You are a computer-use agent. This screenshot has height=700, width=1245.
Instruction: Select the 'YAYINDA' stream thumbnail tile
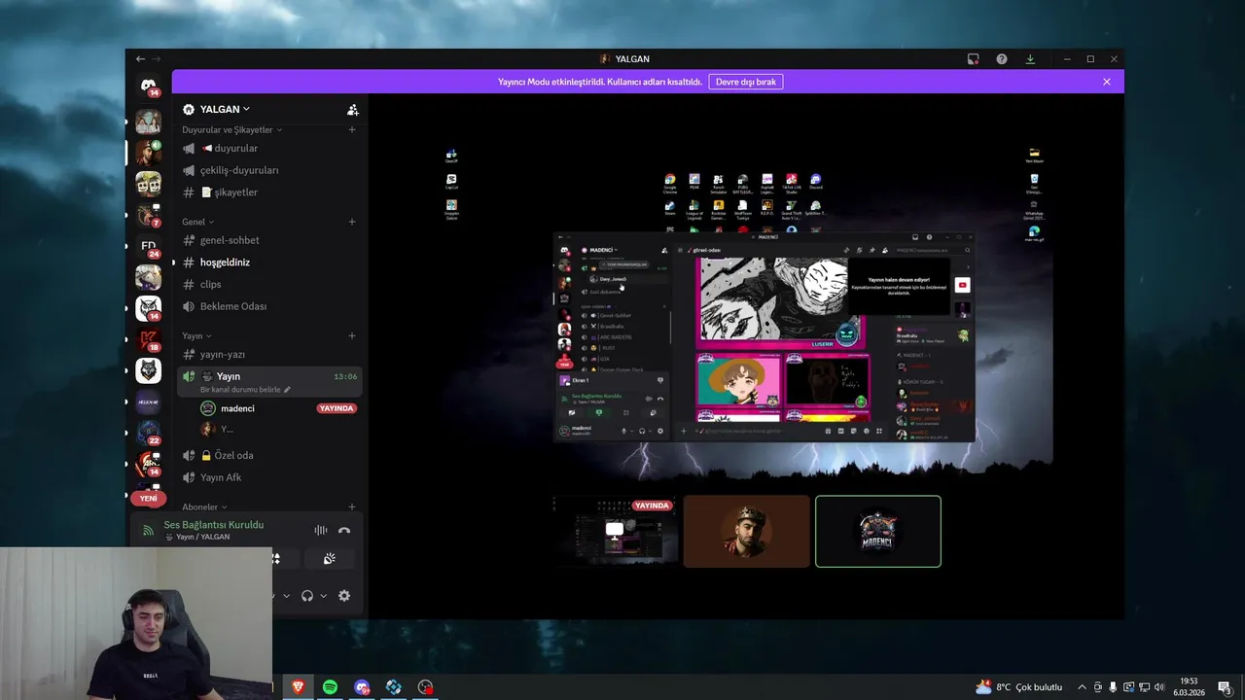coord(617,531)
